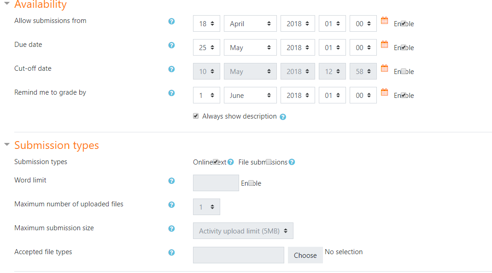
Task: Open help icon beside Online text
Action: pyautogui.click(x=231, y=162)
